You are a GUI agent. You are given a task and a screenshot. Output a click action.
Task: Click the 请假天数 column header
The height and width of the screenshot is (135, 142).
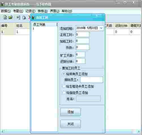coord(135,26)
